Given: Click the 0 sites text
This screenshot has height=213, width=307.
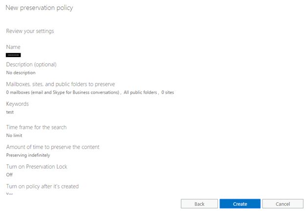Looking at the screenshot, I should tap(167, 92).
